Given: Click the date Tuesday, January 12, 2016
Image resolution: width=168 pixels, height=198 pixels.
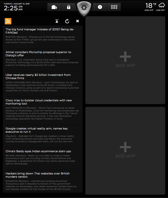Looking at the screenshot, I should [x=16, y=4].
